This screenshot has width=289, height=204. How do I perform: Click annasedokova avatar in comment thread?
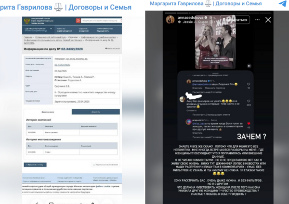click(x=188, y=81)
